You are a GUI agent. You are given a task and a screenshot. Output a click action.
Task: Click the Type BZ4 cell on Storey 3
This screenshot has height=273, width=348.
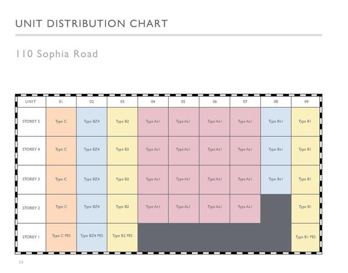click(92, 179)
